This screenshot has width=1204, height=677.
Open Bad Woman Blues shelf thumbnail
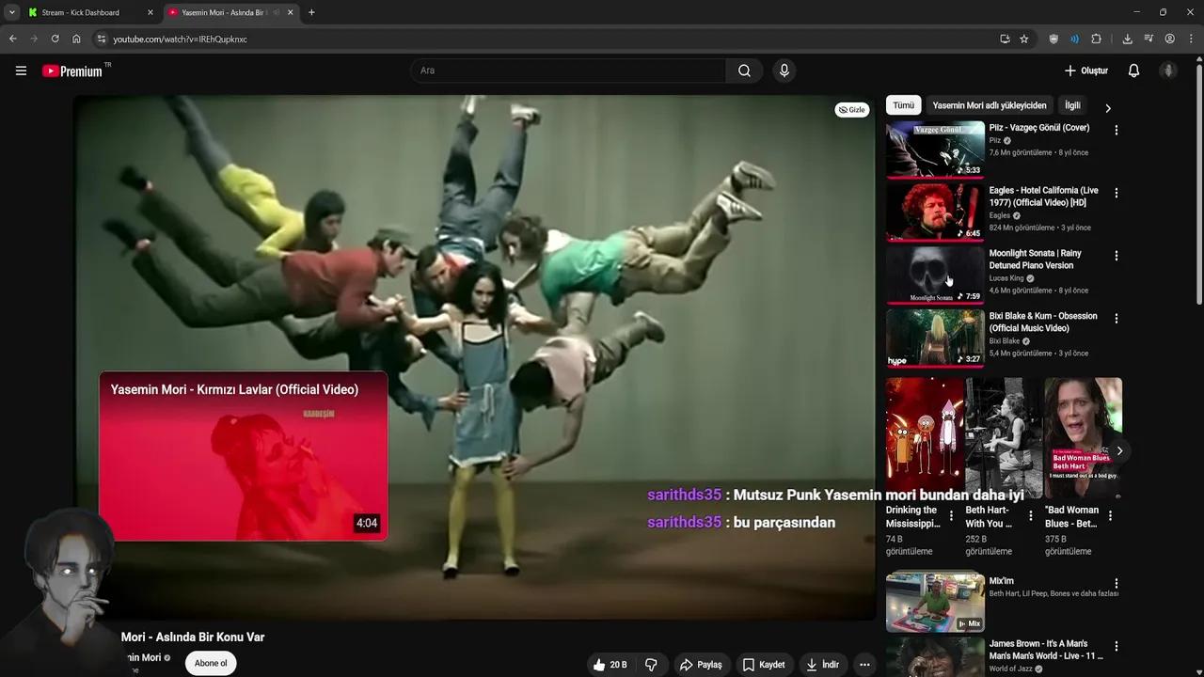[1083, 438]
